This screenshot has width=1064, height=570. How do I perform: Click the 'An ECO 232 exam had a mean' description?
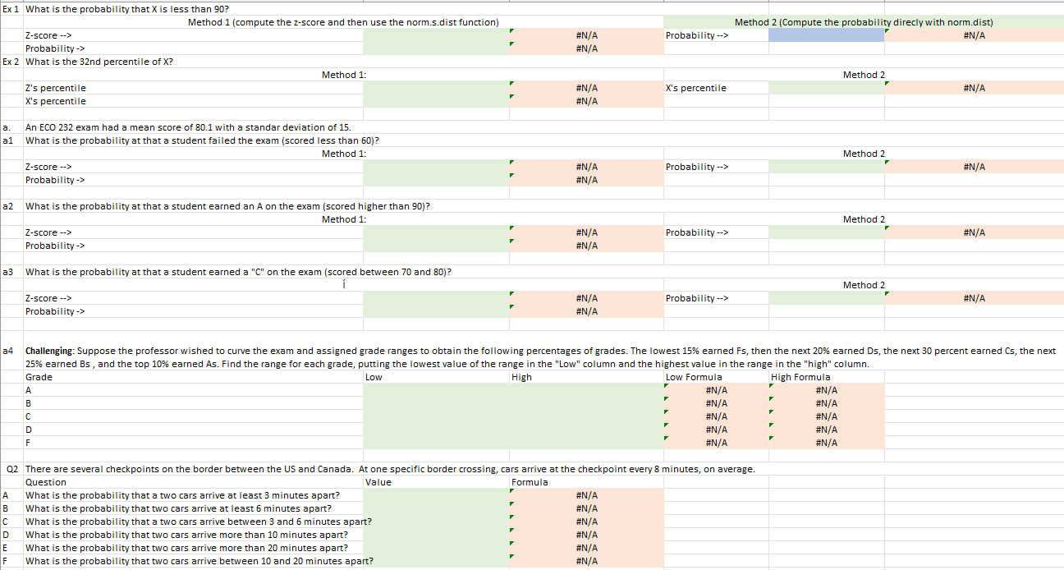(x=188, y=127)
